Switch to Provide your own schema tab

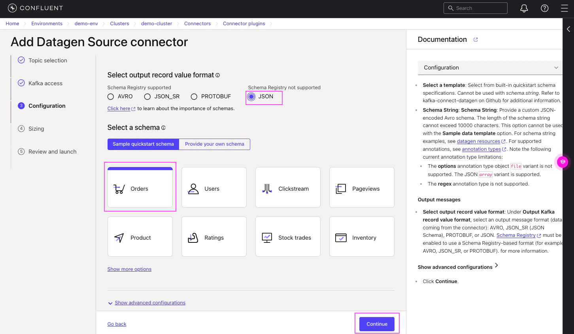[x=215, y=144]
